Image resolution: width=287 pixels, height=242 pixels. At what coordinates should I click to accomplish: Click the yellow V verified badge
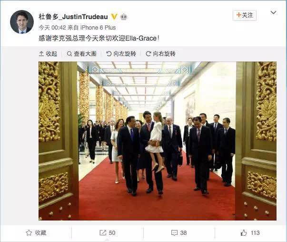click(114, 17)
